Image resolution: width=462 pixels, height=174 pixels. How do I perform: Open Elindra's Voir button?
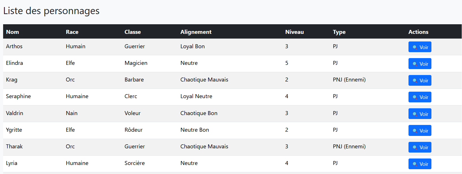click(420, 63)
